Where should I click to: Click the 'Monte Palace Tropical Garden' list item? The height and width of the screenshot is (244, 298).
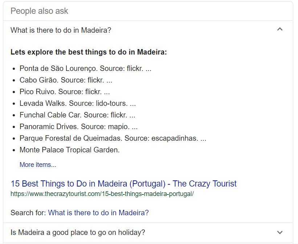70,150
